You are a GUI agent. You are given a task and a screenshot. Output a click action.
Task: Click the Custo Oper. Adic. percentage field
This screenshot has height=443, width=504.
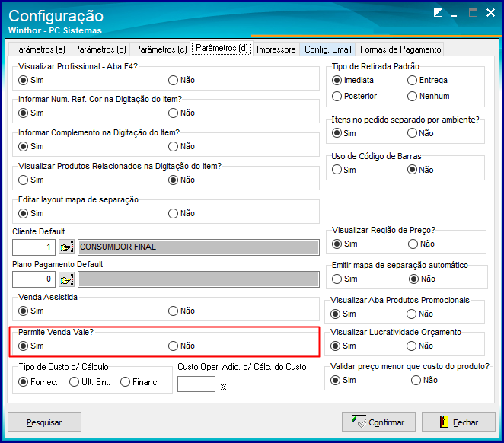(196, 384)
